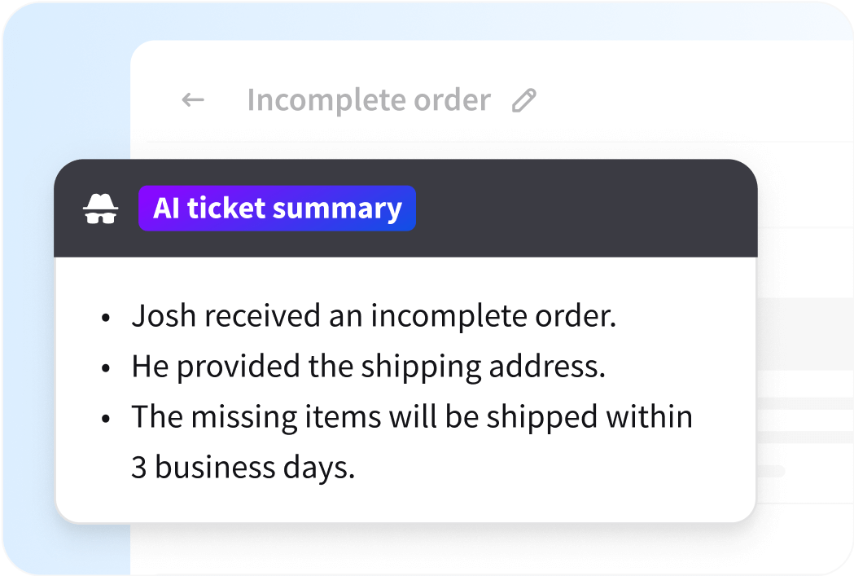Switch to the Incomplete order tab
This screenshot has height=576, width=854.
coord(370,99)
